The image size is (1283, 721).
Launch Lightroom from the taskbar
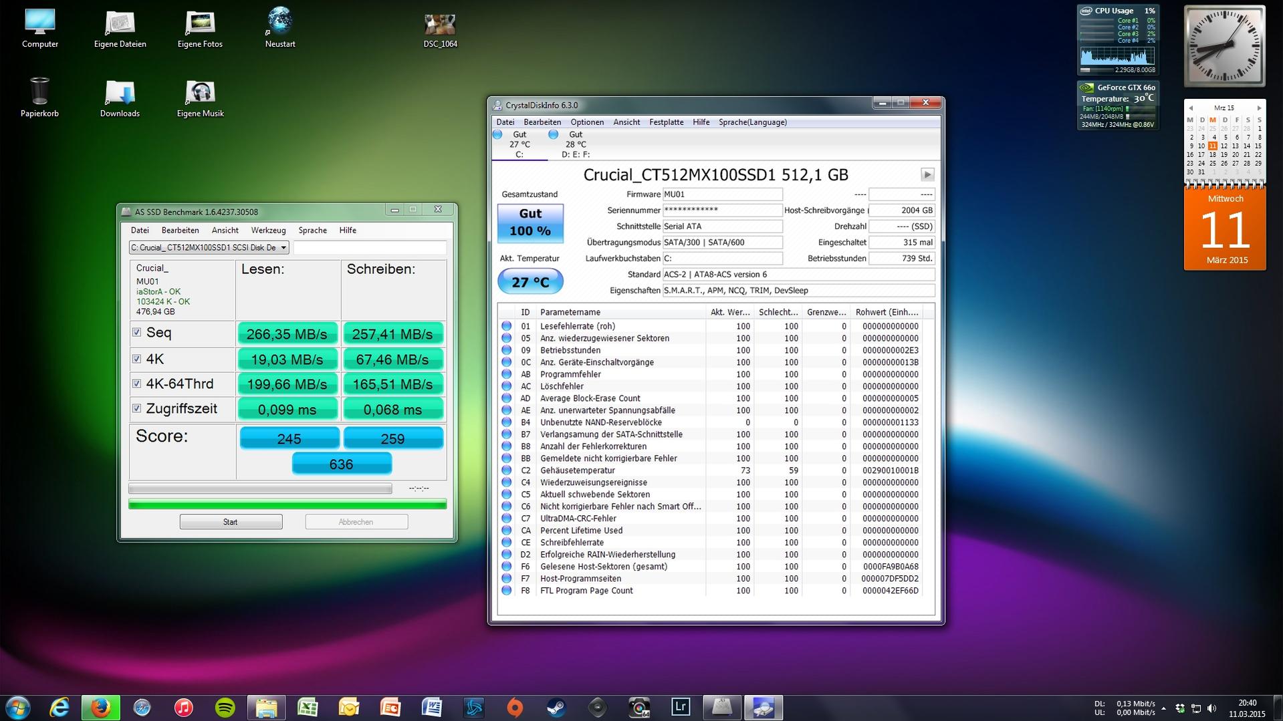point(681,707)
